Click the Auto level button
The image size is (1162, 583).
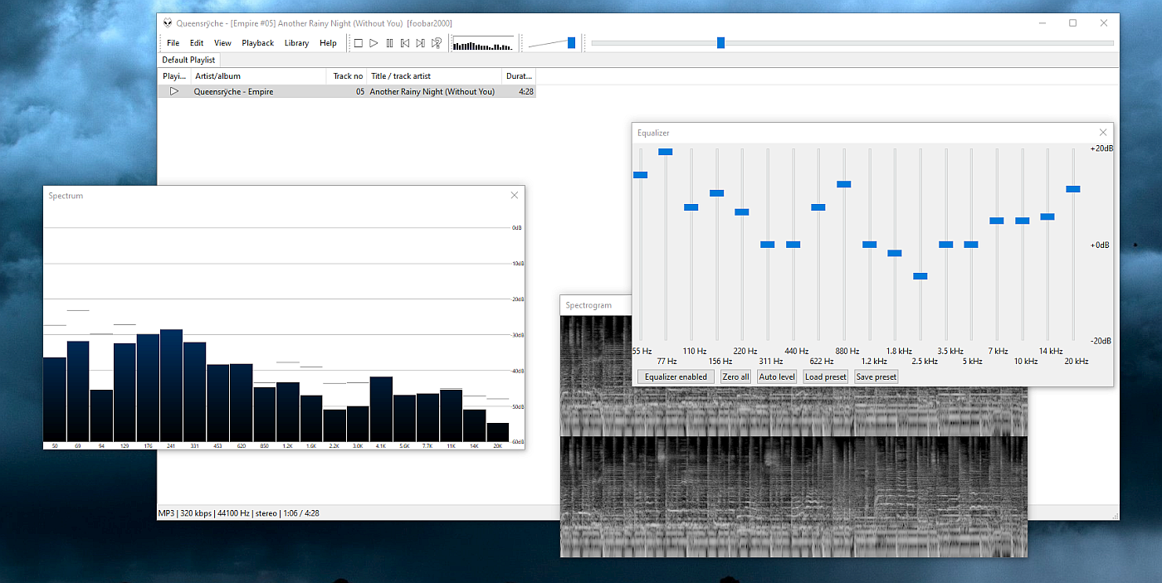click(x=777, y=377)
